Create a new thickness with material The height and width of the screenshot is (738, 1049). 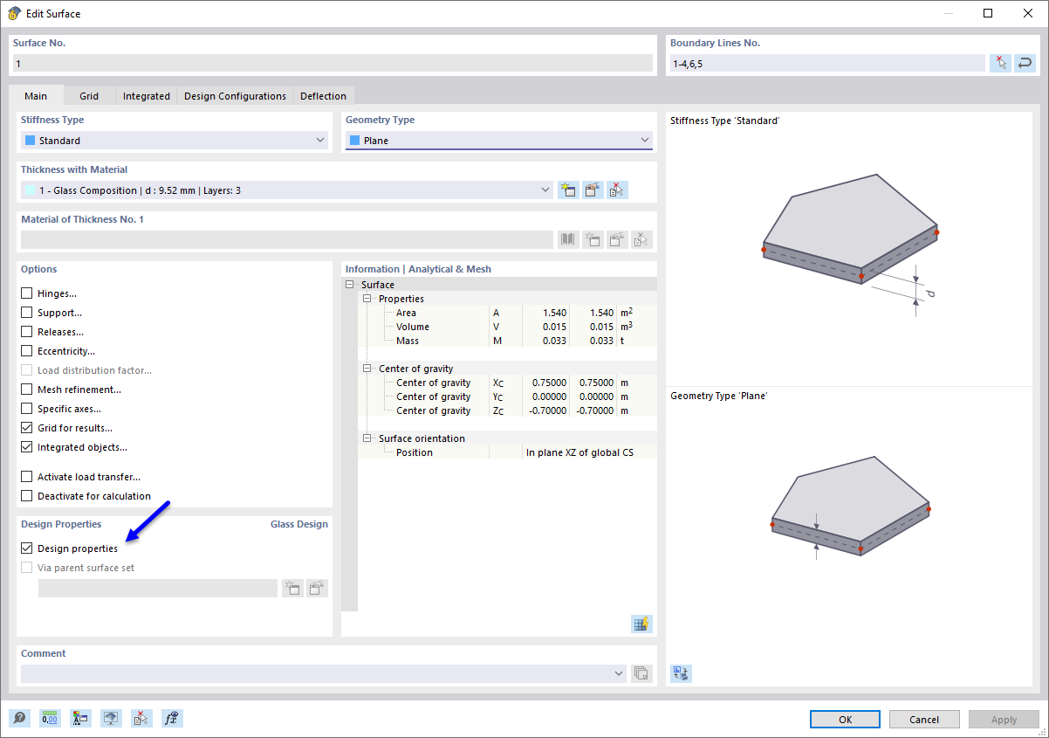coord(568,190)
